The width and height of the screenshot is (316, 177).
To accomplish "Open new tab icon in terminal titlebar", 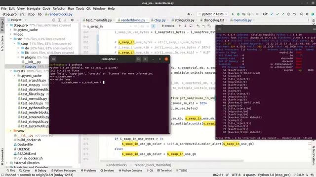I will [x=53, y=59].
